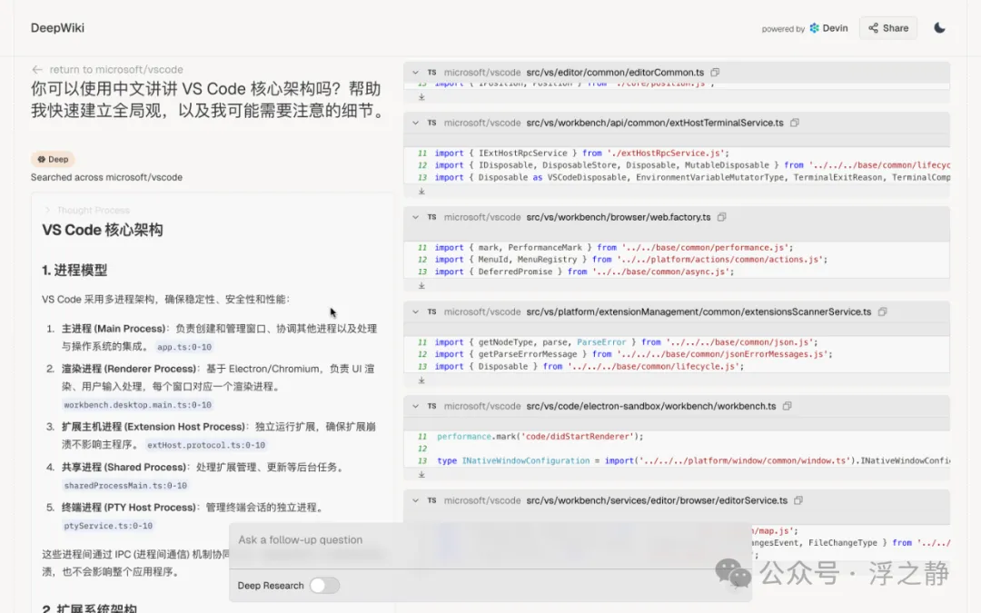Select the 'VS Code 核心架构' heading
Screen dimensions: 981x613
(x=103, y=230)
